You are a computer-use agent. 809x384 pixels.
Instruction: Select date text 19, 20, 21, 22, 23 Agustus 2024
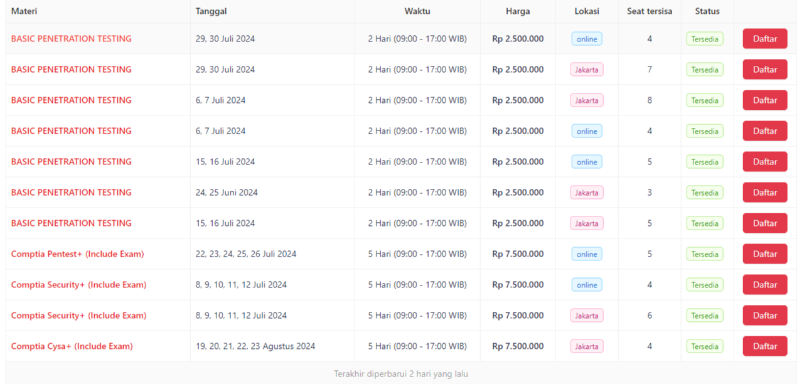255,346
